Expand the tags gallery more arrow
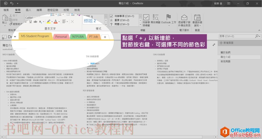The height and width of the screenshot is (139, 262). (x=140, y=24)
